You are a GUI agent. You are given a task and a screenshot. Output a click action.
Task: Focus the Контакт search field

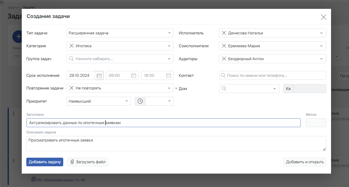pyautogui.click(x=272, y=76)
